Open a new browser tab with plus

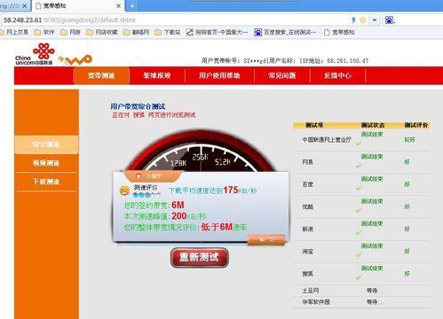click(x=132, y=6)
